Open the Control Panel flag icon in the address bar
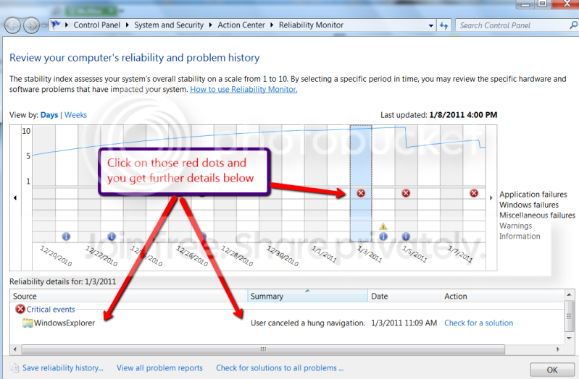The width and height of the screenshot is (579, 379). click(x=56, y=25)
